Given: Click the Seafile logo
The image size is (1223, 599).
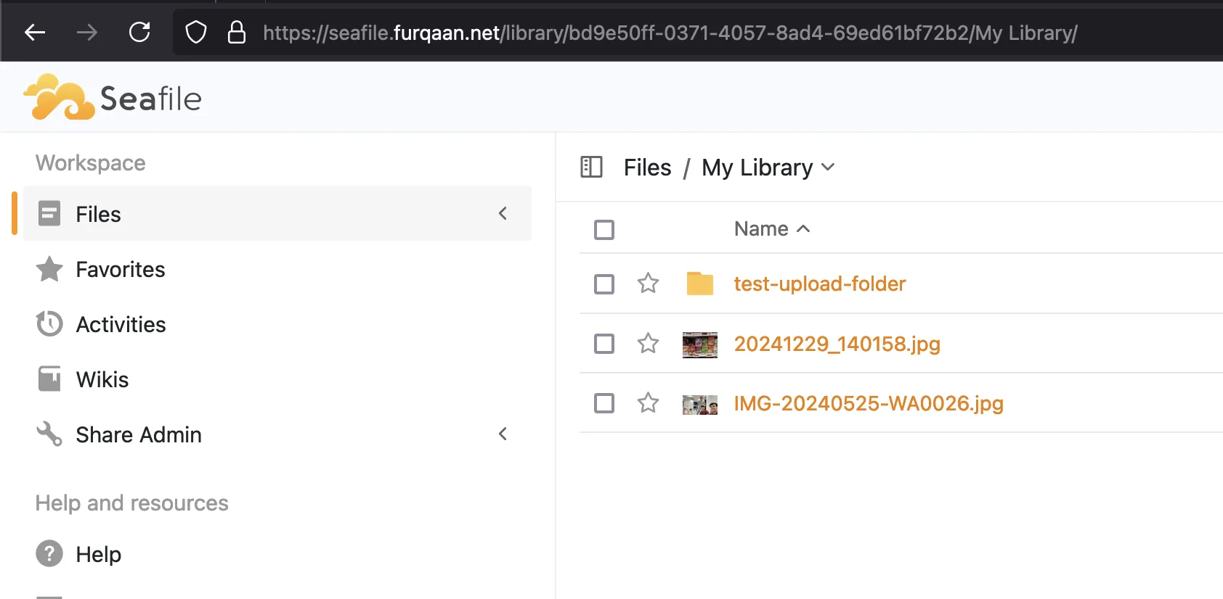Looking at the screenshot, I should click(x=113, y=97).
